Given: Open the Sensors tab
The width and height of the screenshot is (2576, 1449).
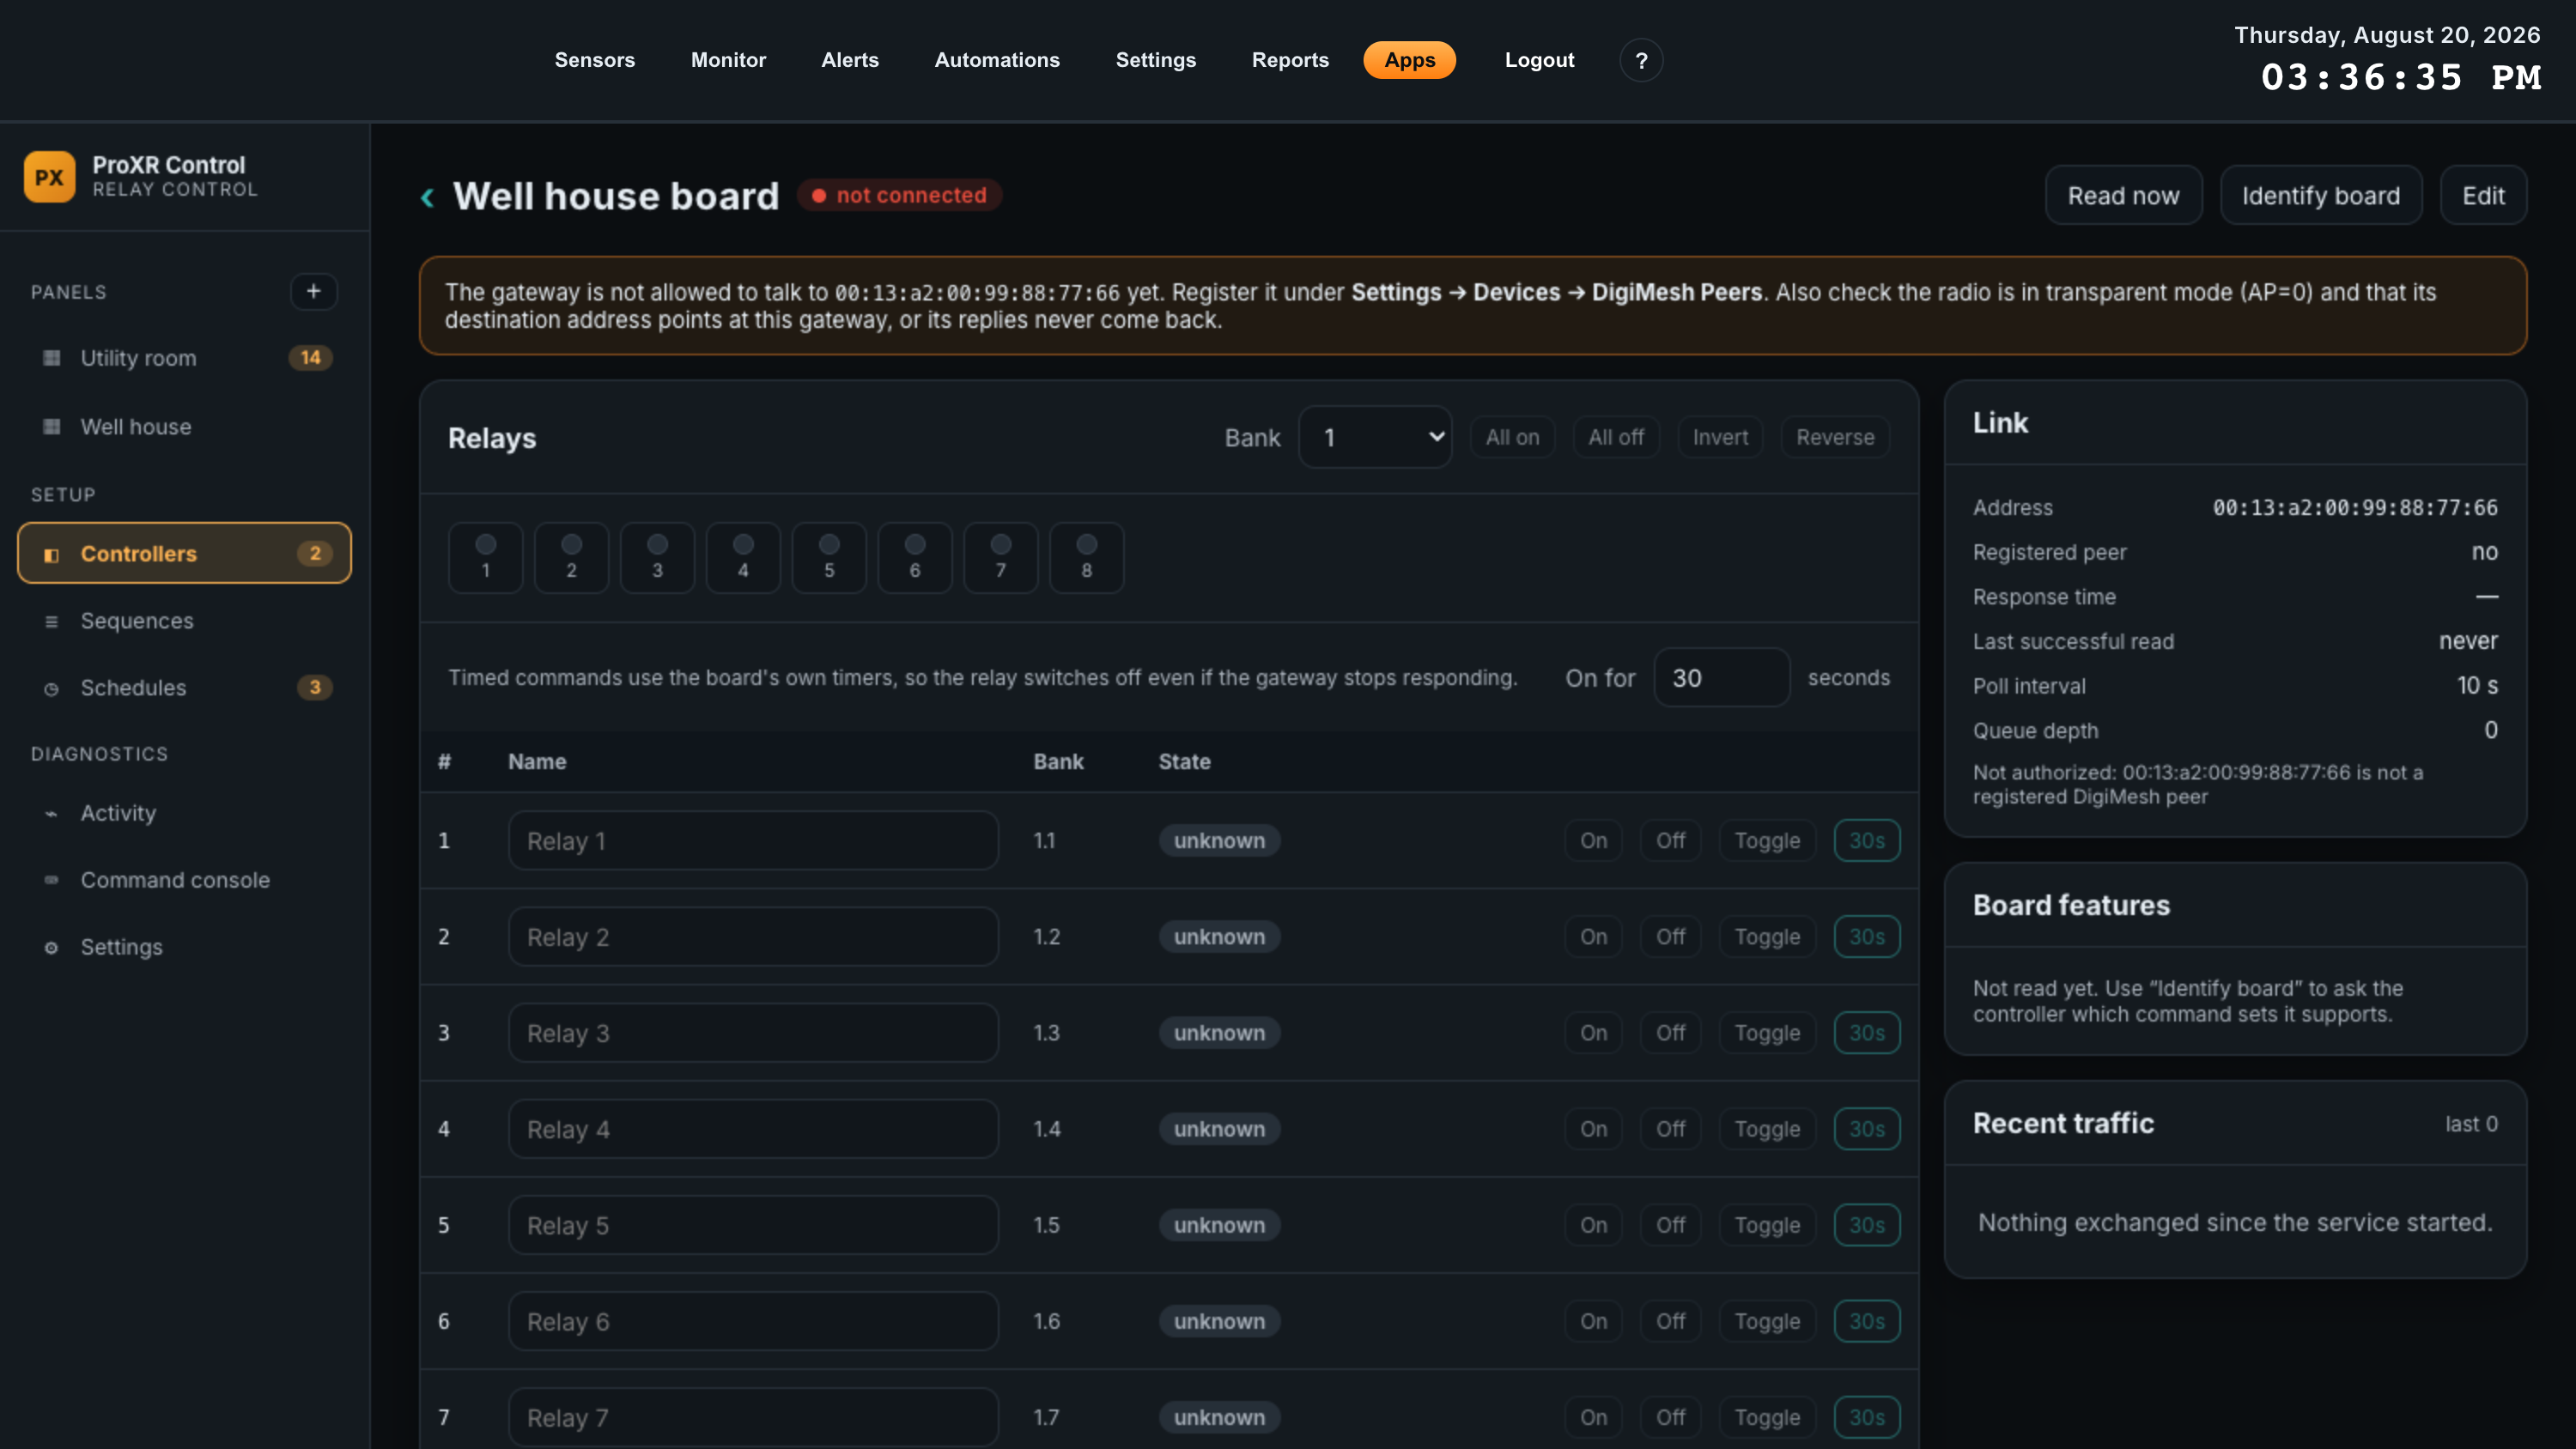Looking at the screenshot, I should click(595, 60).
